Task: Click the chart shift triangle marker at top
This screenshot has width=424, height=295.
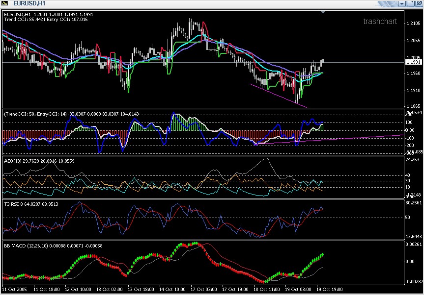Action: [x=323, y=12]
